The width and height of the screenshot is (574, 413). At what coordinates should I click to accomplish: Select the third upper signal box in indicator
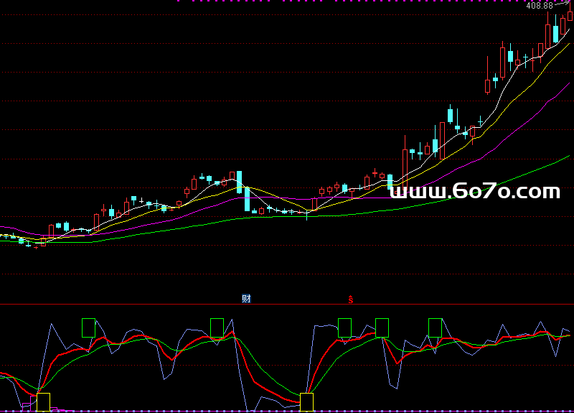344,328
